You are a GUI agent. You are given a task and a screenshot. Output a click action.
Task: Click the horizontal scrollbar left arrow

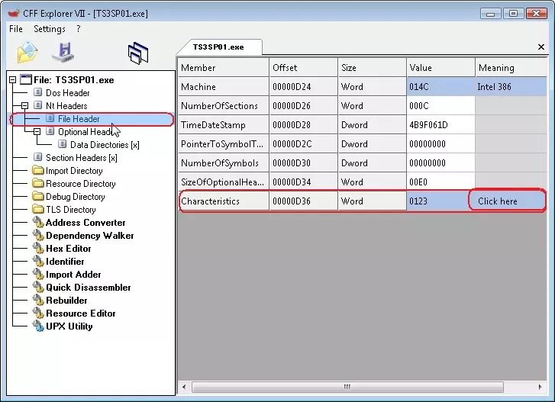tap(184, 387)
